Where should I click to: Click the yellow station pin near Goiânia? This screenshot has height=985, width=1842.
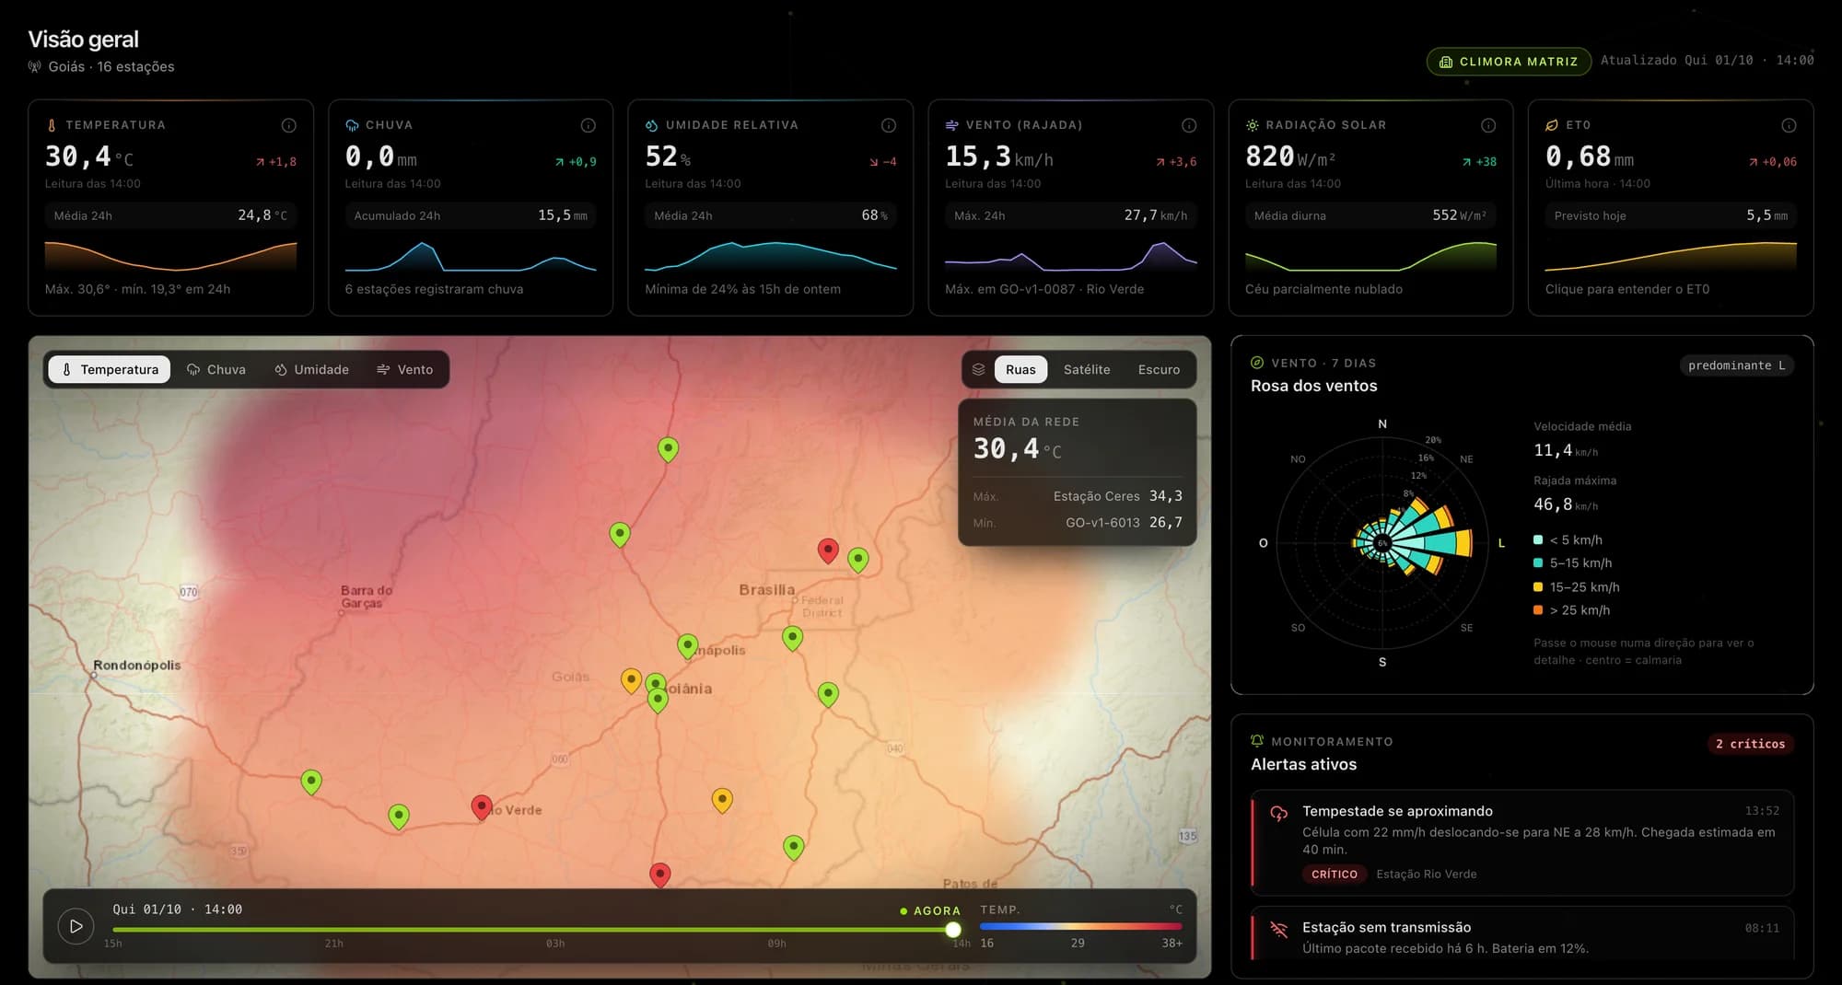coord(631,680)
